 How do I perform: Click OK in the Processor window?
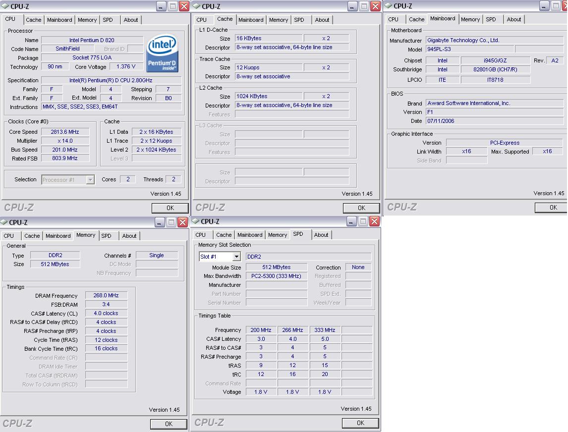[170, 208]
